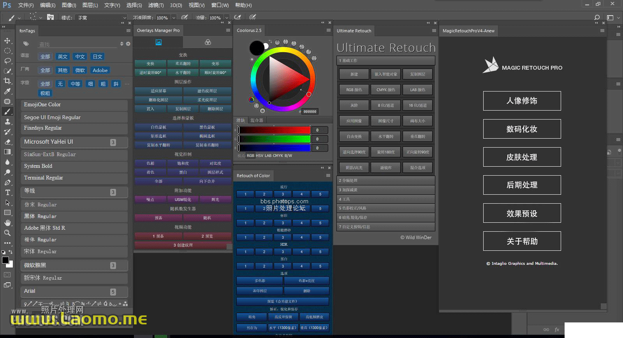623x338 pixels.
Task: Open the 文件(F) menu
Action: coord(26,5)
